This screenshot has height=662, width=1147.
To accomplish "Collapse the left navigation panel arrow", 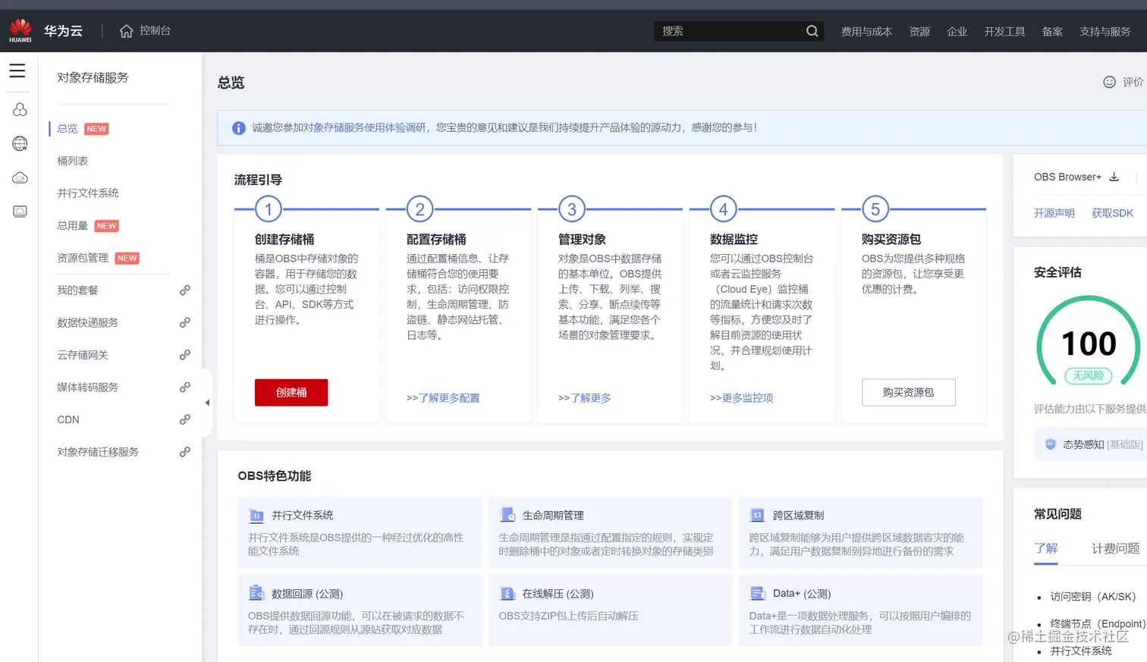I will coord(207,403).
